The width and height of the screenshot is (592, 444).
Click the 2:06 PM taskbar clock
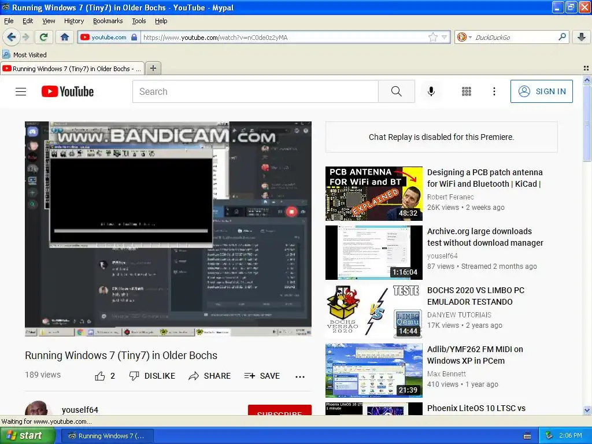click(571, 436)
